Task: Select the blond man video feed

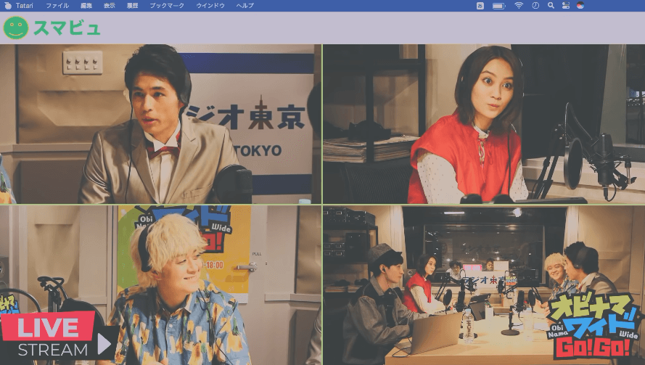Action: point(160,285)
